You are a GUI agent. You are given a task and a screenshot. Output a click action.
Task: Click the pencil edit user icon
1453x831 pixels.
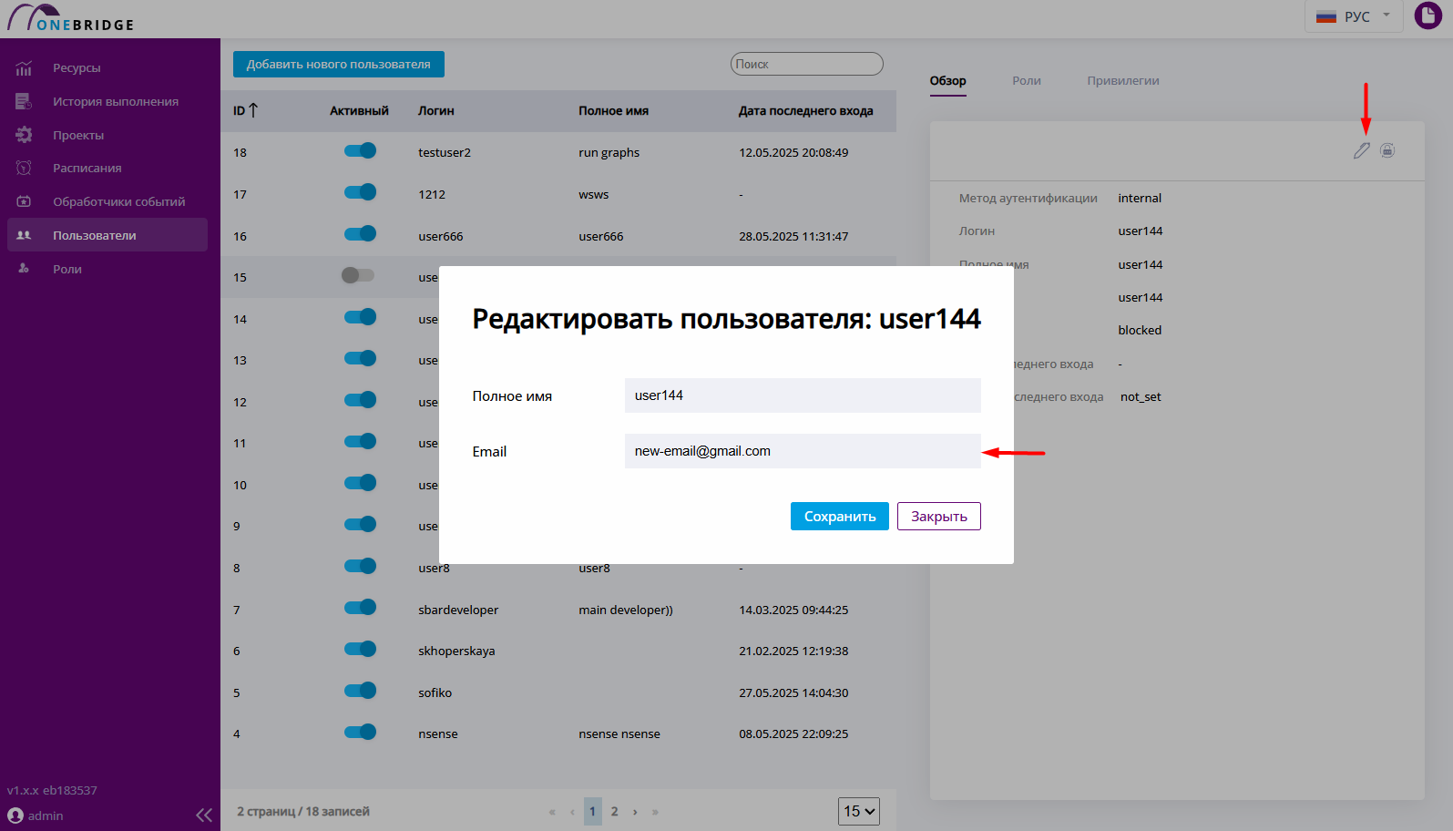tap(1362, 150)
